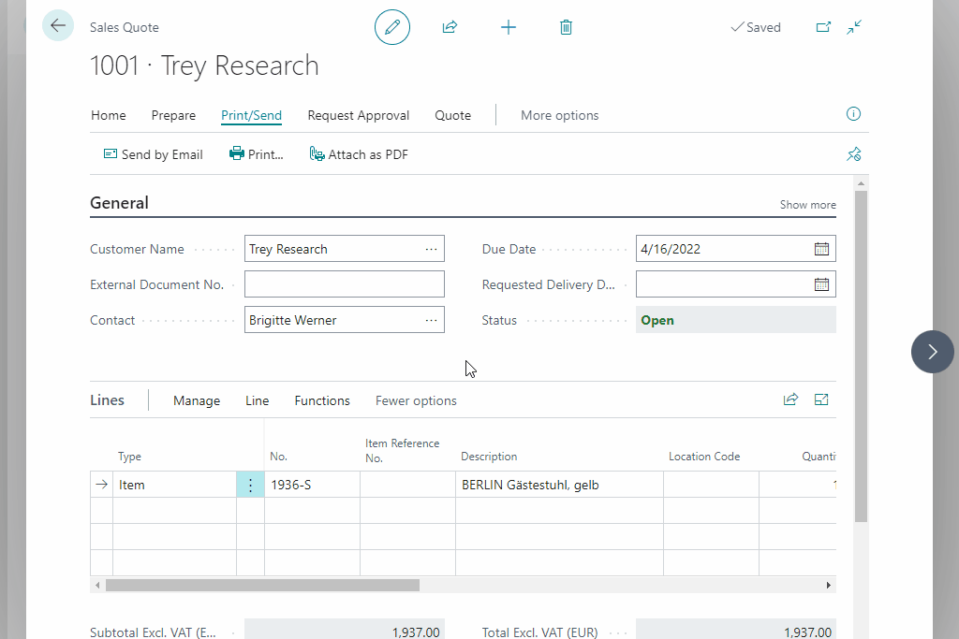Select the Print/Send tab

tap(251, 115)
